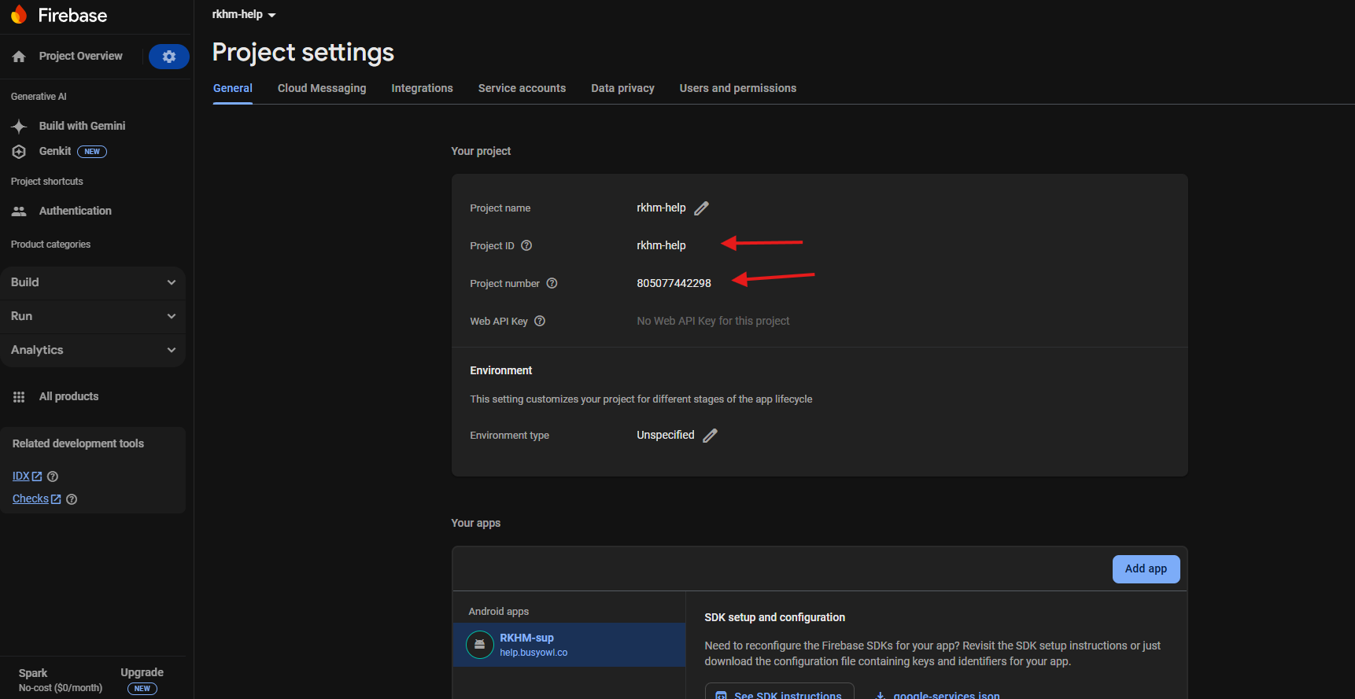Click the Project settings page heading
This screenshot has width=1355, height=699.
point(303,53)
